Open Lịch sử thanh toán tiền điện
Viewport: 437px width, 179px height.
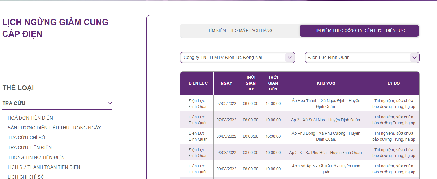point(44,167)
